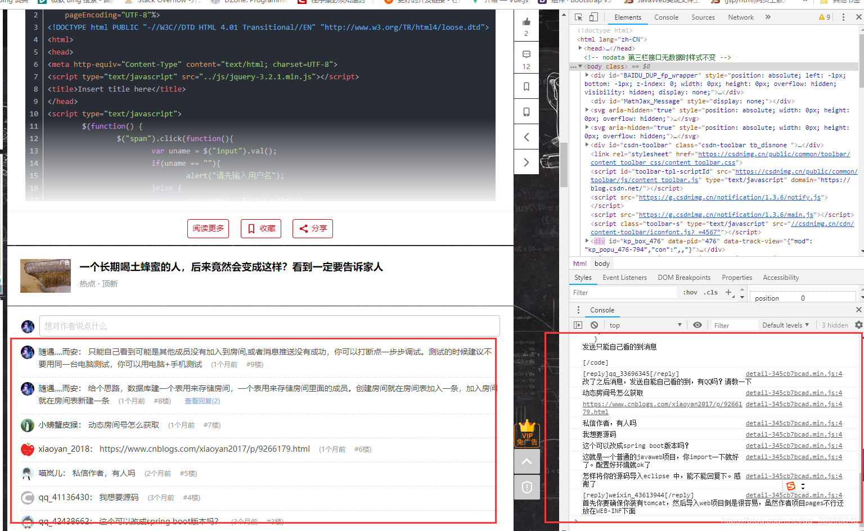Expand the csdn-toolbar div node
864x531 pixels.
(x=587, y=145)
